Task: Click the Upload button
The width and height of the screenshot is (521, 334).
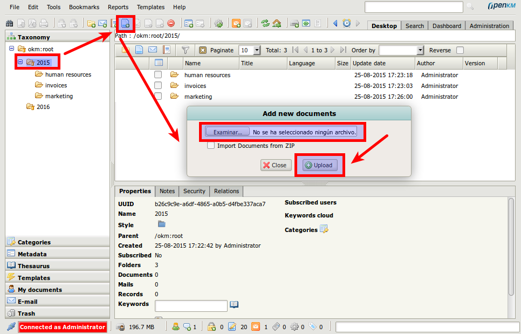Action: click(319, 165)
